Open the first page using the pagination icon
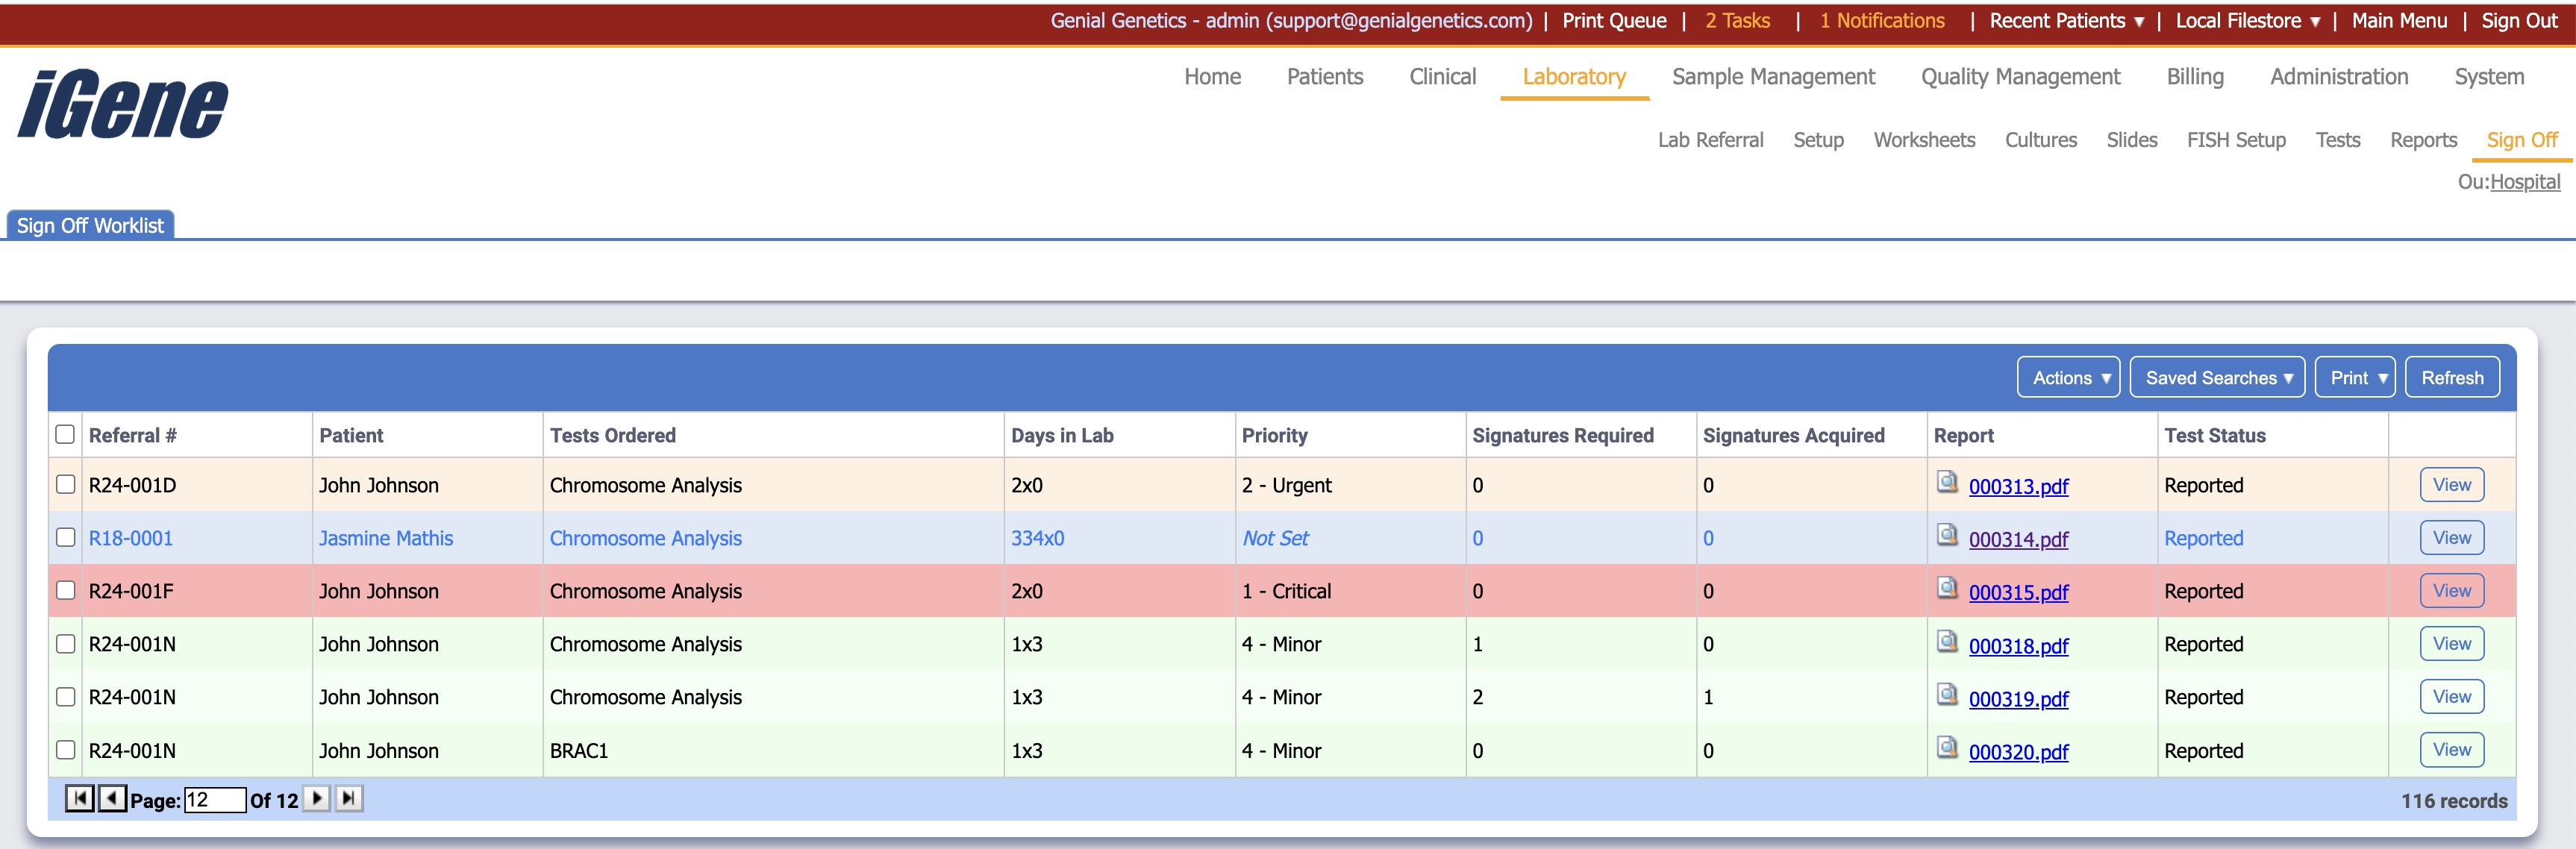Viewport: 2576px width, 849px height. [78, 799]
